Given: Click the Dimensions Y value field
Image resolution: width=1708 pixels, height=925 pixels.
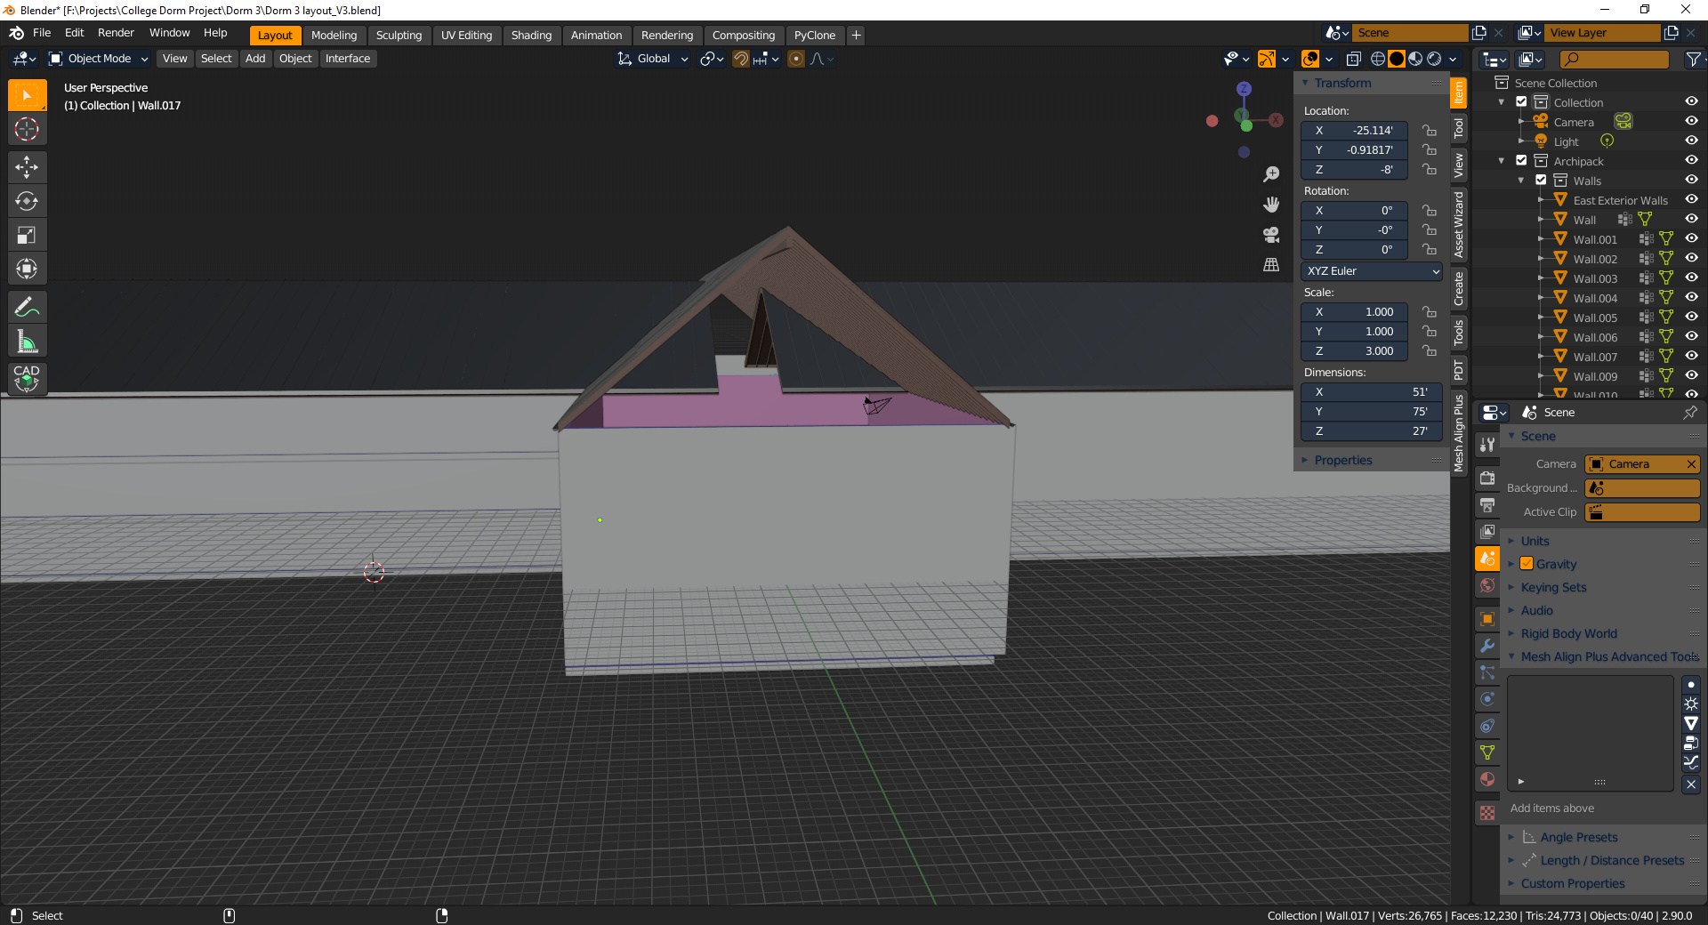Looking at the screenshot, I should click(1372, 412).
